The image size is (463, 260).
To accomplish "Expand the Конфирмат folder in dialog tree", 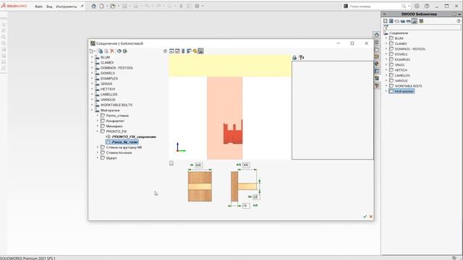I will coord(98,121).
